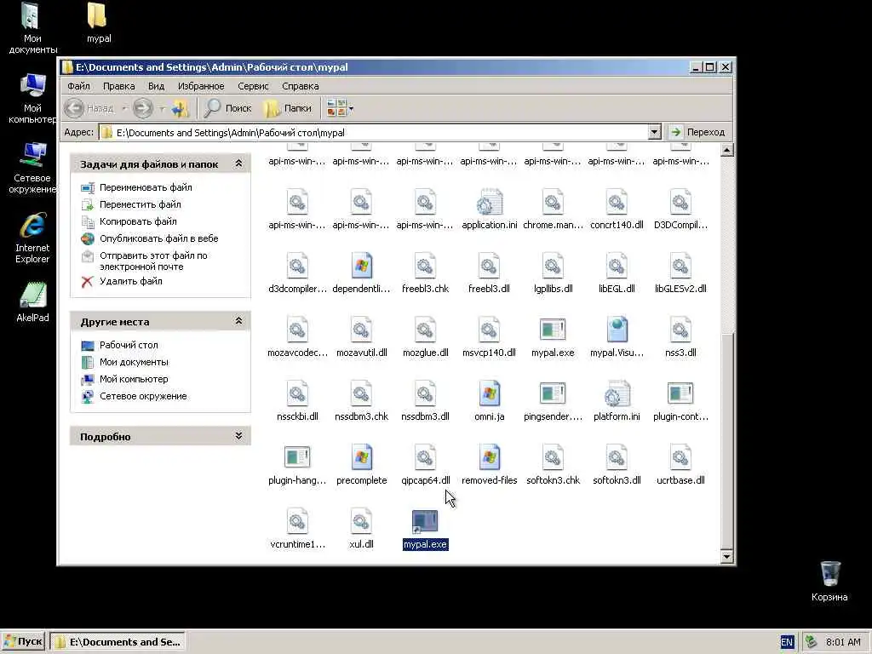Open the mypal folder on the desktop
Screen dimensions: 872x654
(x=99, y=23)
